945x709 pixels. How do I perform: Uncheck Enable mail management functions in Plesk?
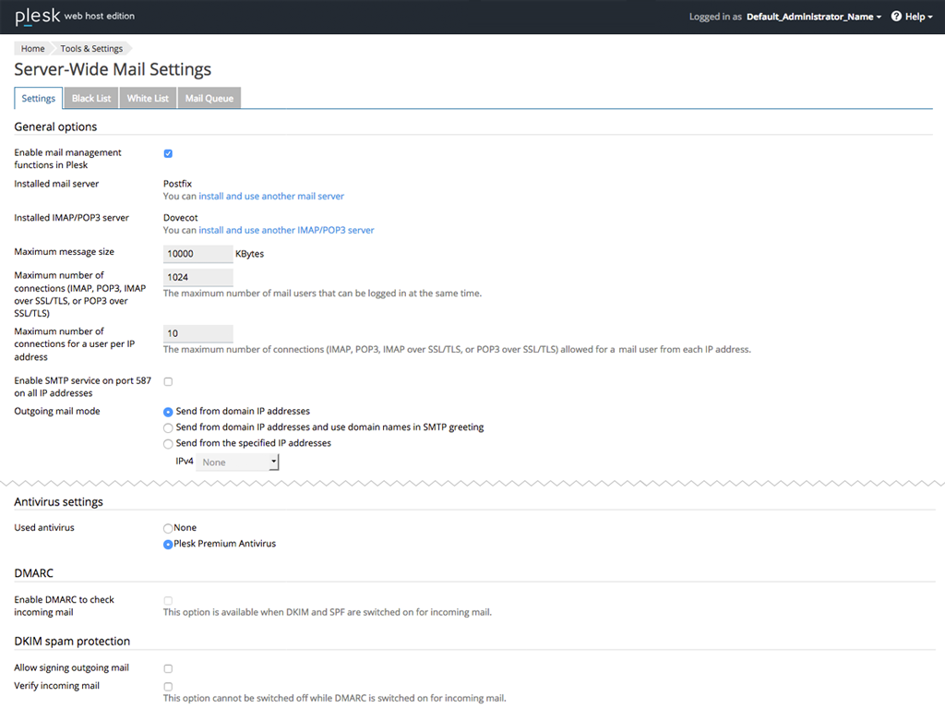point(168,153)
